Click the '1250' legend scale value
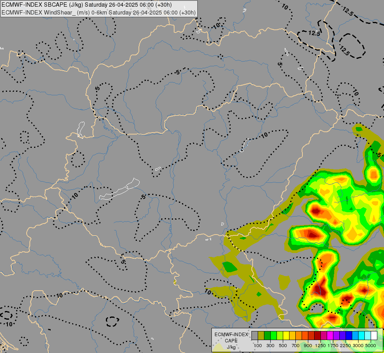The height and width of the screenshot is (353, 384). pos(320,346)
